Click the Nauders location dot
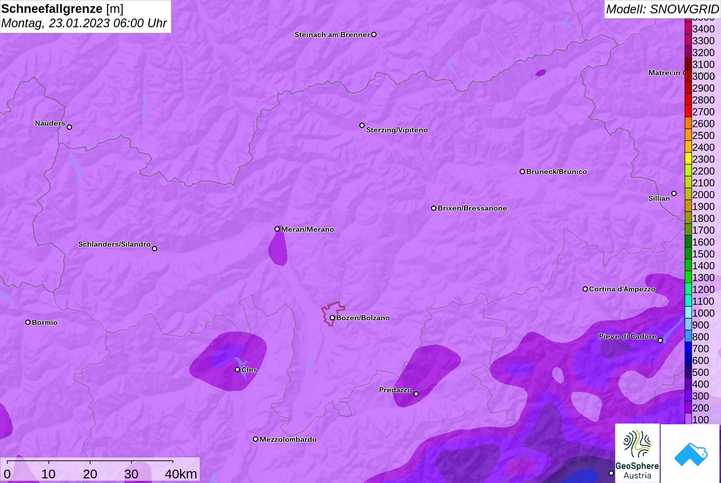The width and height of the screenshot is (721, 483). tap(70, 127)
